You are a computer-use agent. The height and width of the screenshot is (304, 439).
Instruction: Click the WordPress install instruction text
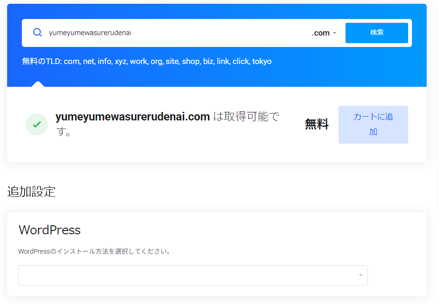(x=94, y=251)
